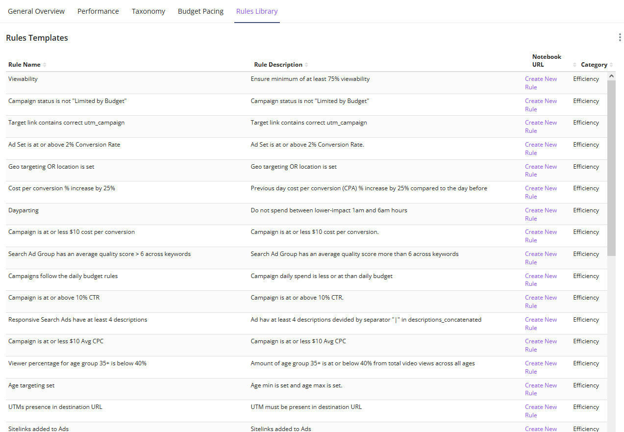This screenshot has width=624, height=432.
Task: Select the Budget Pacing tab
Action: pyautogui.click(x=200, y=11)
